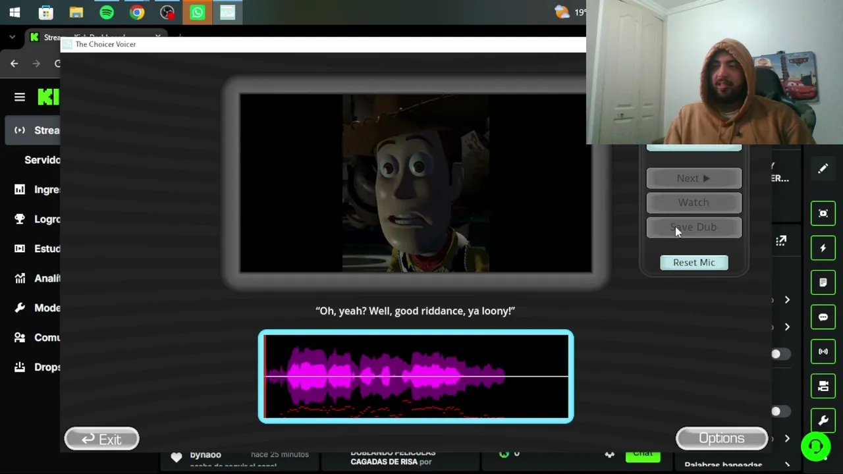Click the pop-out arrow icon in Kick panel

click(x=781, y=242)
